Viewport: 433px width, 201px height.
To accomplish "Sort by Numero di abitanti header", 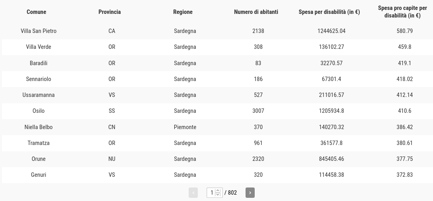I will click(256, 12).
